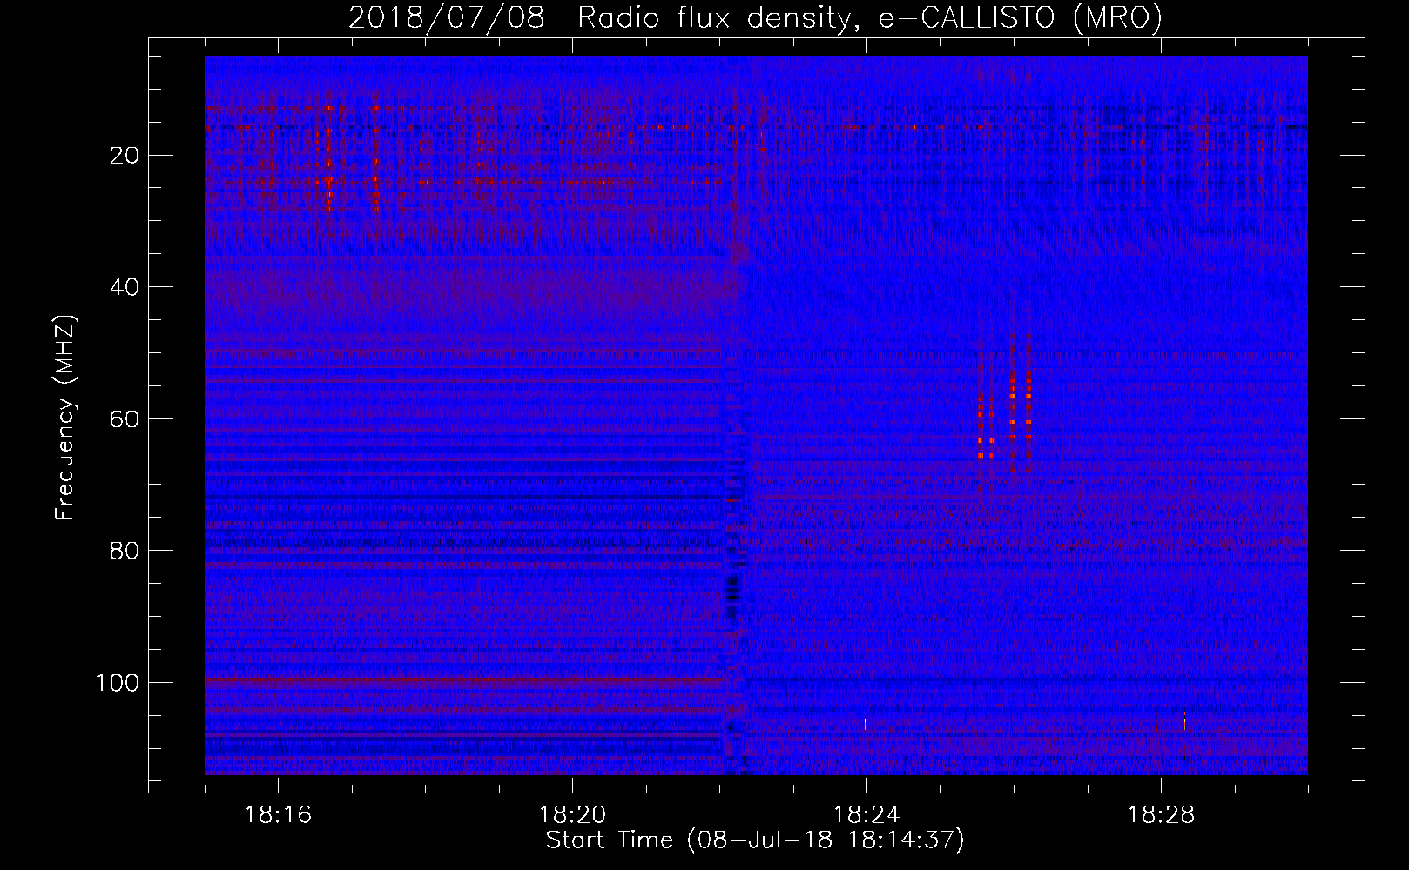Click the 18:28 time tick label
The height and width of the screenshot is (870, 1409).
coord(1161,815)
